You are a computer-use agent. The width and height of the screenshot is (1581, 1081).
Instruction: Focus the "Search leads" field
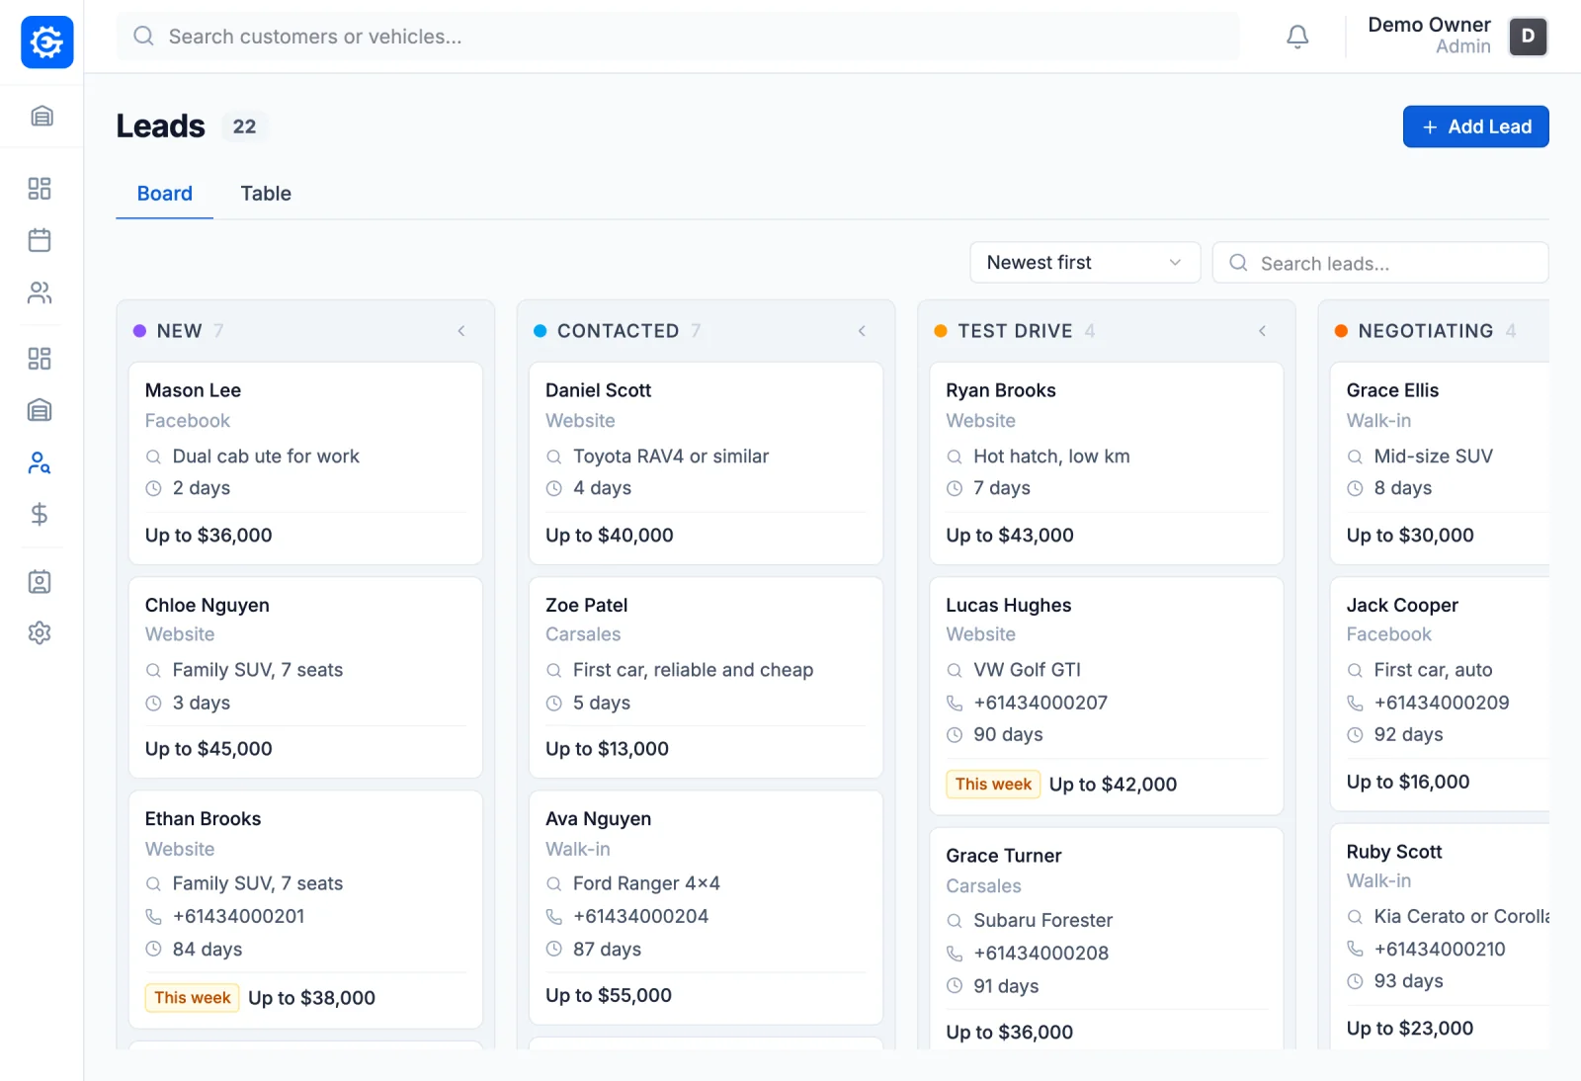click(x=1380, y=263)
